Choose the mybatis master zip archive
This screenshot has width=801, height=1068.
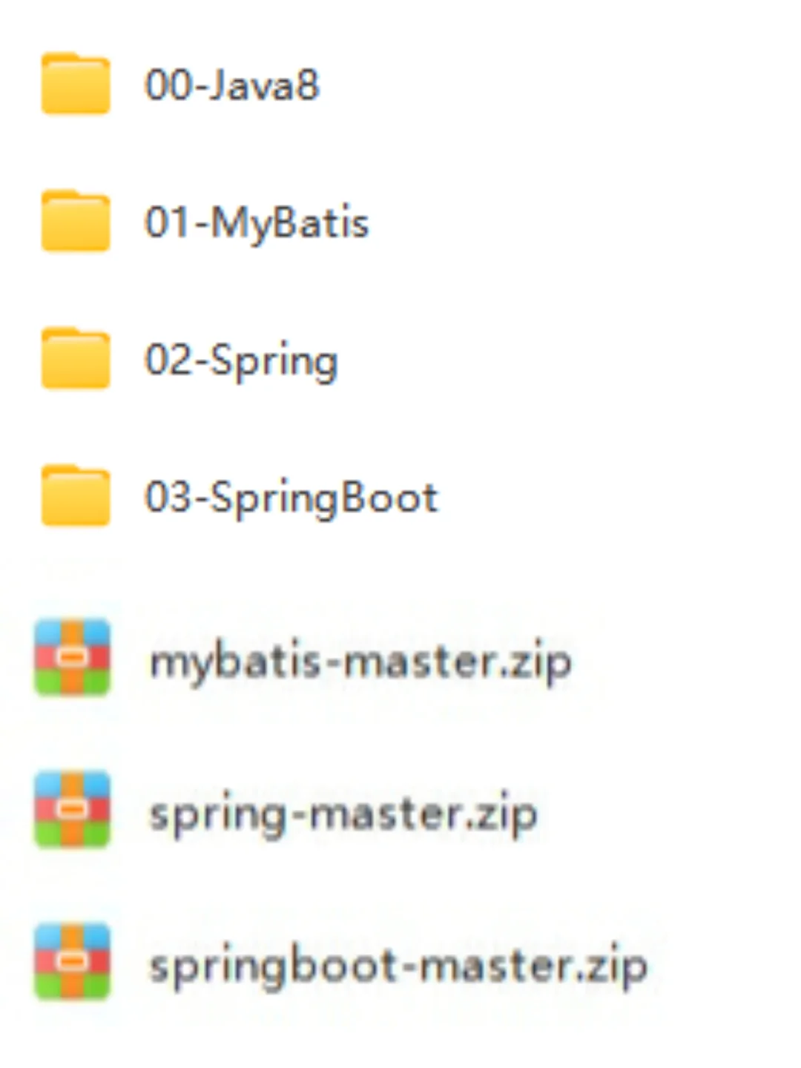click(x=303, y=659)
